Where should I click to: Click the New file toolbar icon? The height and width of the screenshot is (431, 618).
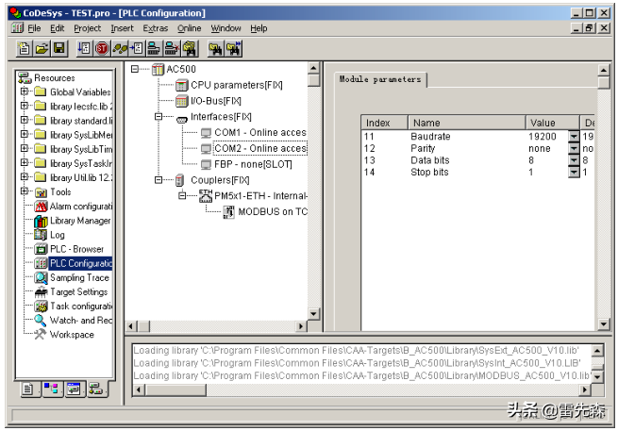[25, 48]
